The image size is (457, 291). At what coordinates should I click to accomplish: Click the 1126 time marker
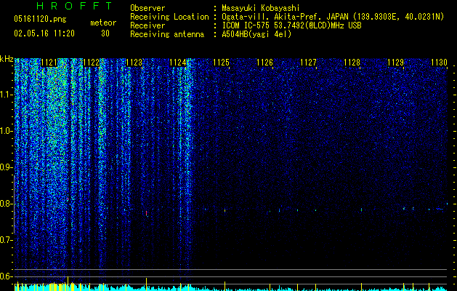[x=264, y=63]
